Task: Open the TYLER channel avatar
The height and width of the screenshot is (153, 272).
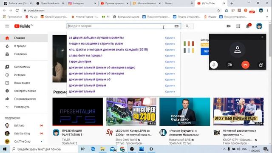Action: (x=56, y=133)
